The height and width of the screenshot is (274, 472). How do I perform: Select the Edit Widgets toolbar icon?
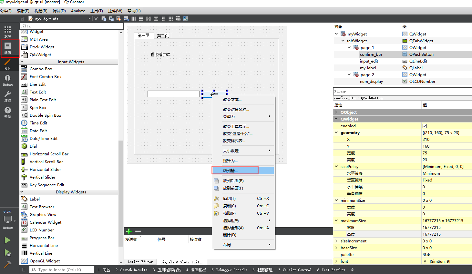point(104,19)
